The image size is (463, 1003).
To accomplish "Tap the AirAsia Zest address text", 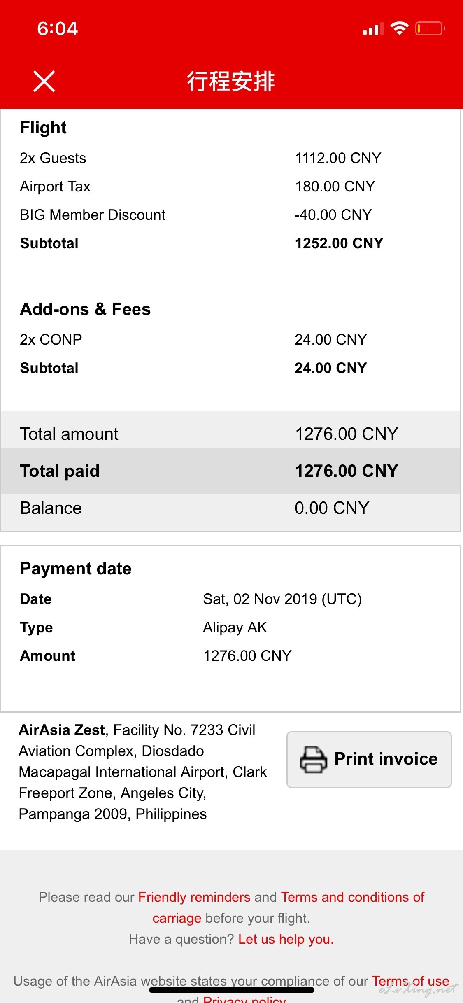I will [x=143, y=772].
